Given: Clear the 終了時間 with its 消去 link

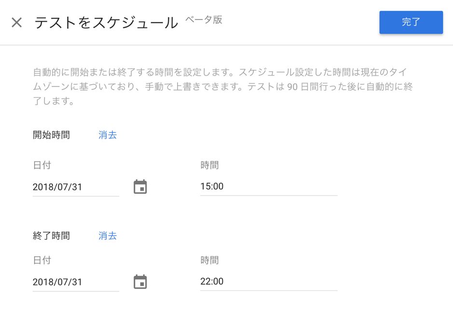Looking at the screenshot, I should 108,236.
